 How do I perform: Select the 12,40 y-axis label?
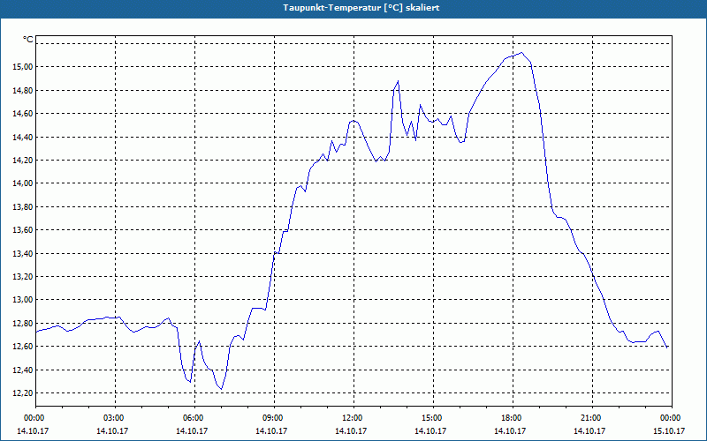click(23, 370)
